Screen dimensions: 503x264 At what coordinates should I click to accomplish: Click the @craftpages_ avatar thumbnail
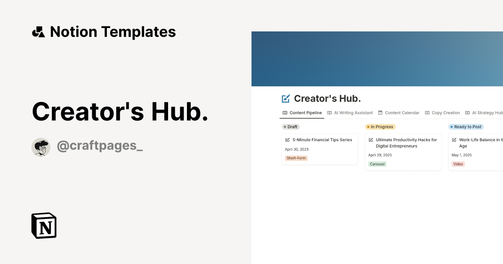point(41,147)
